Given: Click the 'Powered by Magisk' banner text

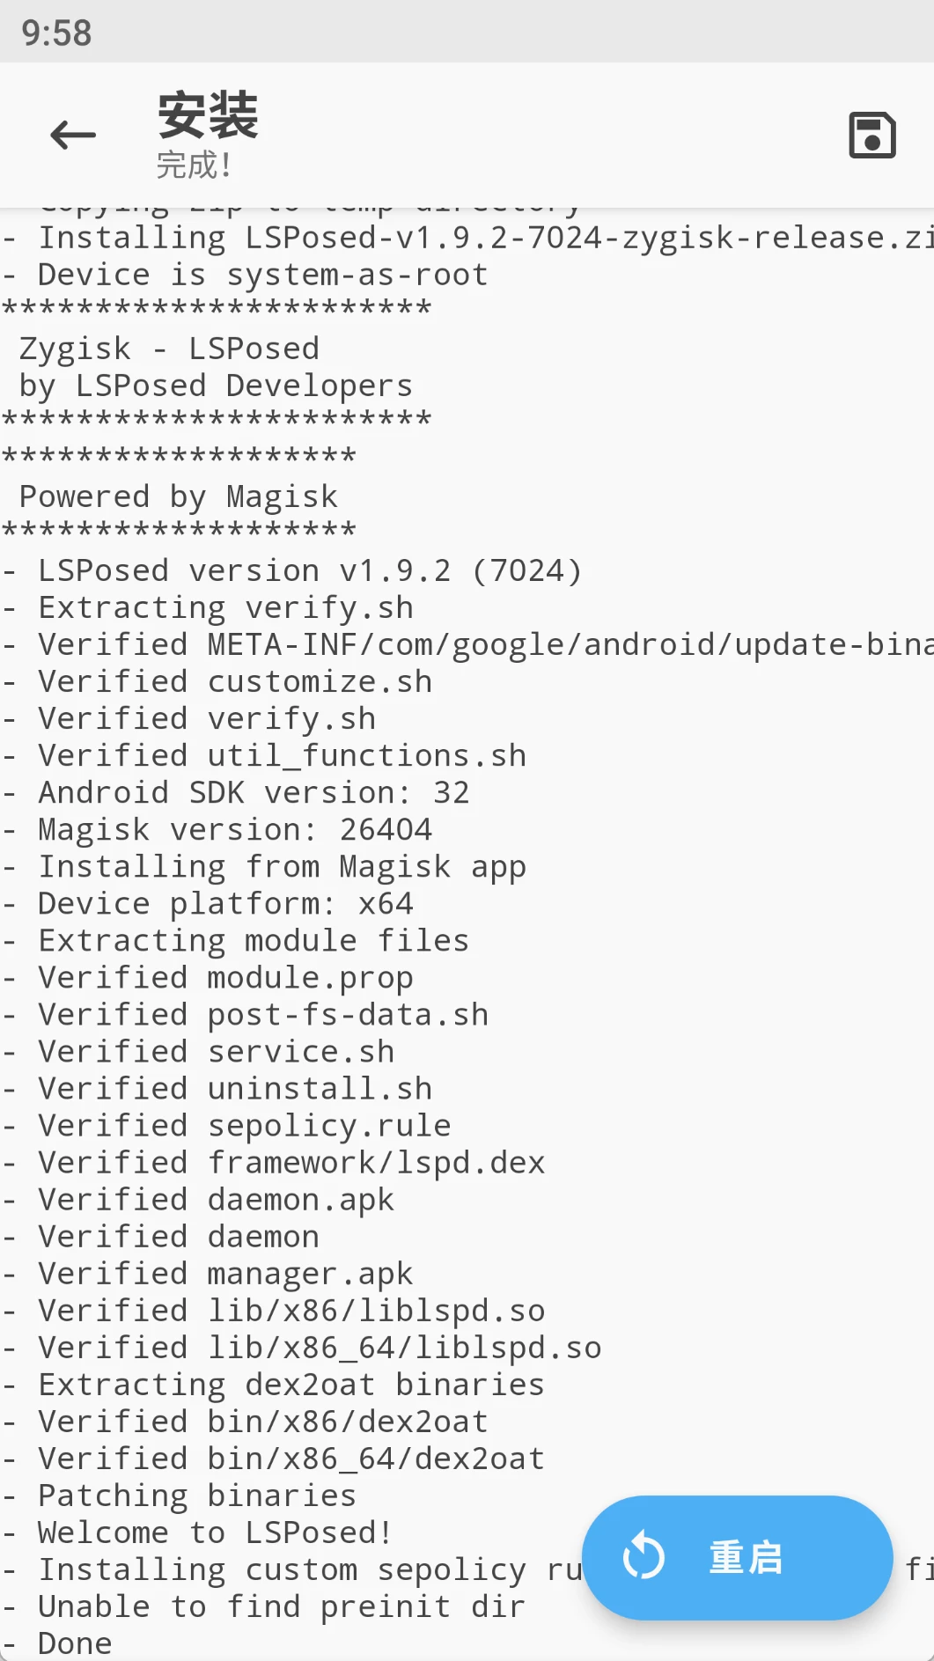Looking at the screenshot, I should pos(178,496).
